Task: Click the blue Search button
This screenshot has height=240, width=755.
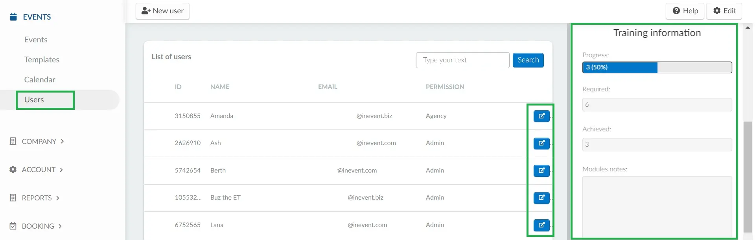Action: (528, 60)
